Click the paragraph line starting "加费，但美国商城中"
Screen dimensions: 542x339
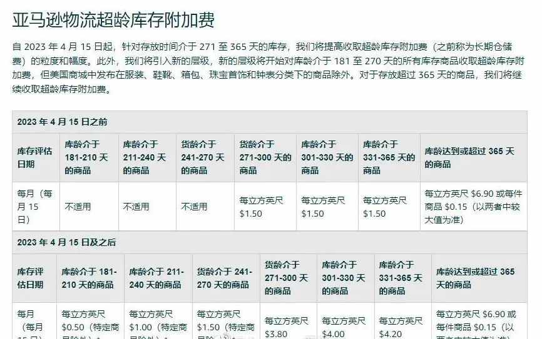[267, 75]
